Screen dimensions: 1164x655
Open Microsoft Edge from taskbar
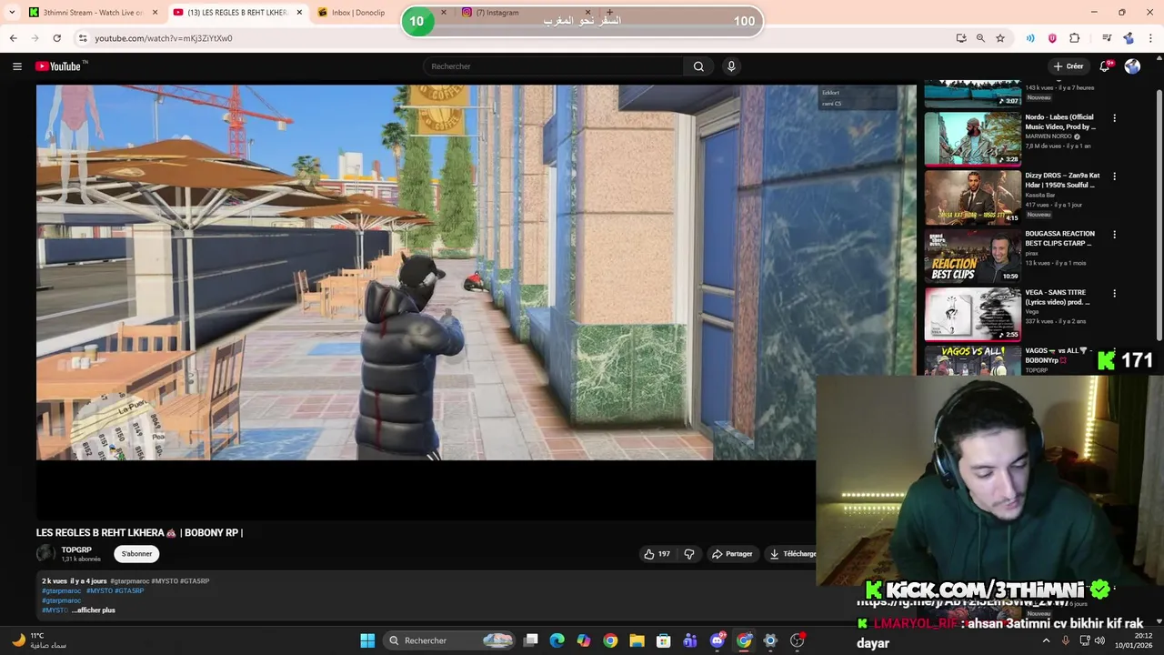[557, 640]
